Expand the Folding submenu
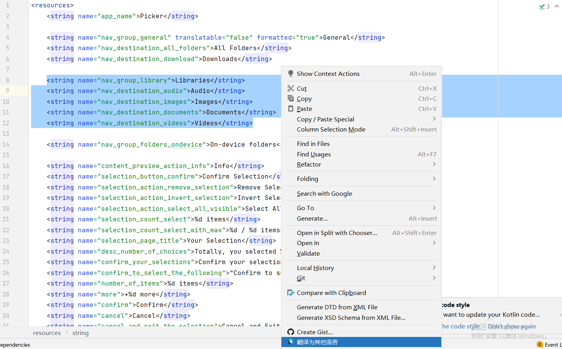 pyautogui.click(x=361, y=179)
